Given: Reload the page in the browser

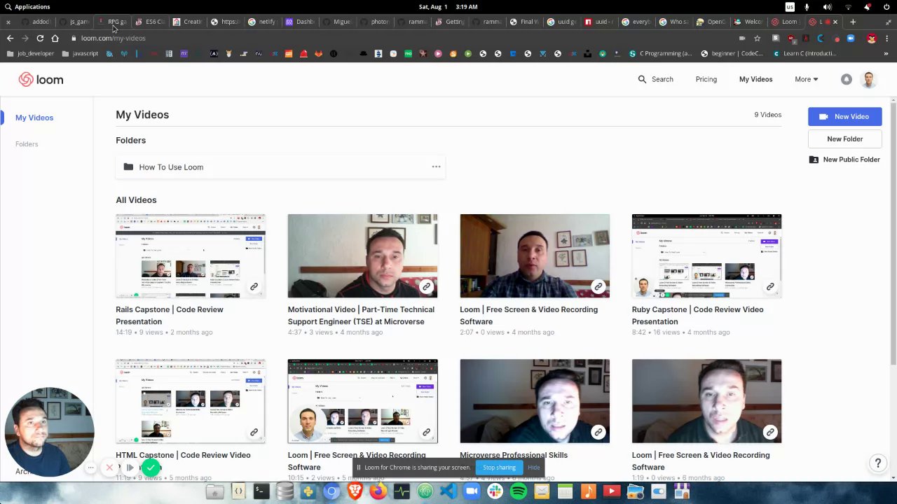Looking at the screenshot, I should 40,38.
